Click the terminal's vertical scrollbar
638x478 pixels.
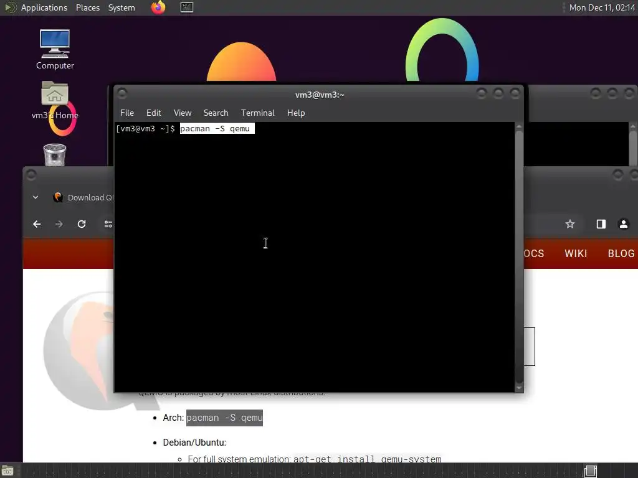point(519,257)
